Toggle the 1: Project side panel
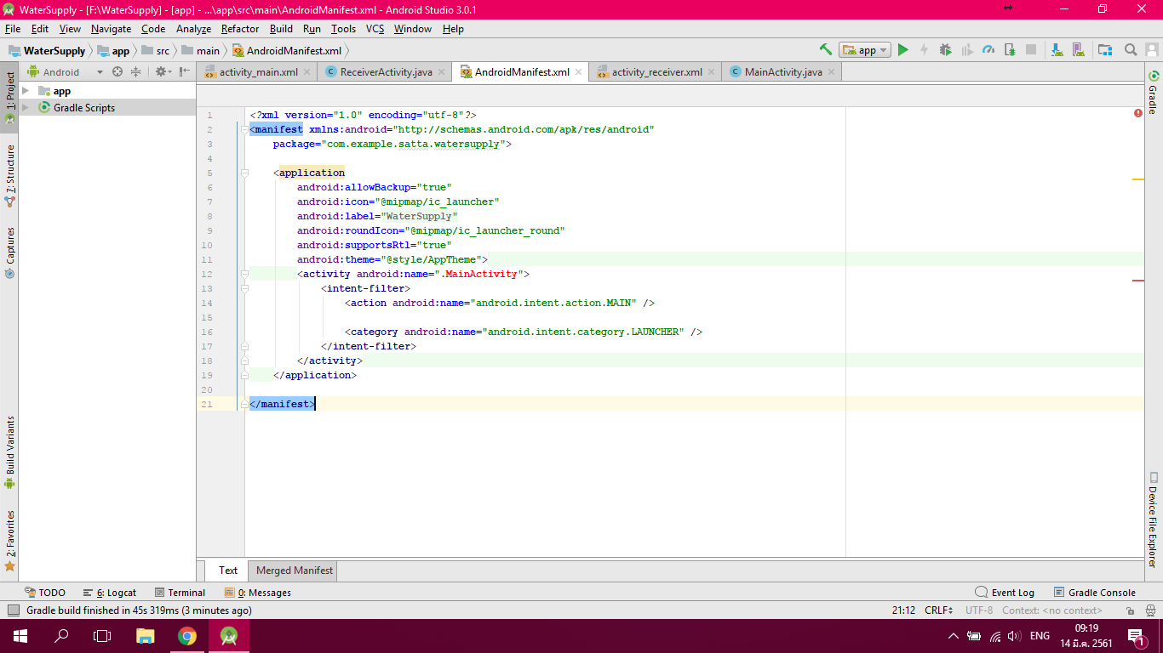 pyautogui.click(x=9, y=96)
